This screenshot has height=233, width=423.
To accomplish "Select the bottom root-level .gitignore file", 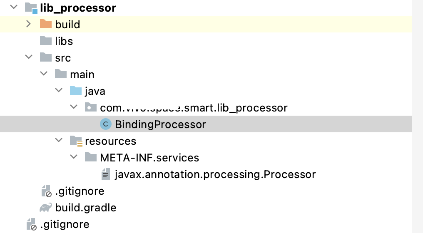I will point(65,224).
